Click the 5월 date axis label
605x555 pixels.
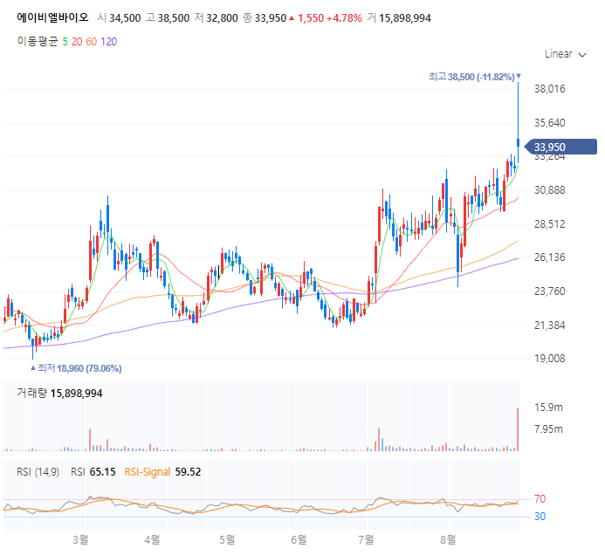227,539
